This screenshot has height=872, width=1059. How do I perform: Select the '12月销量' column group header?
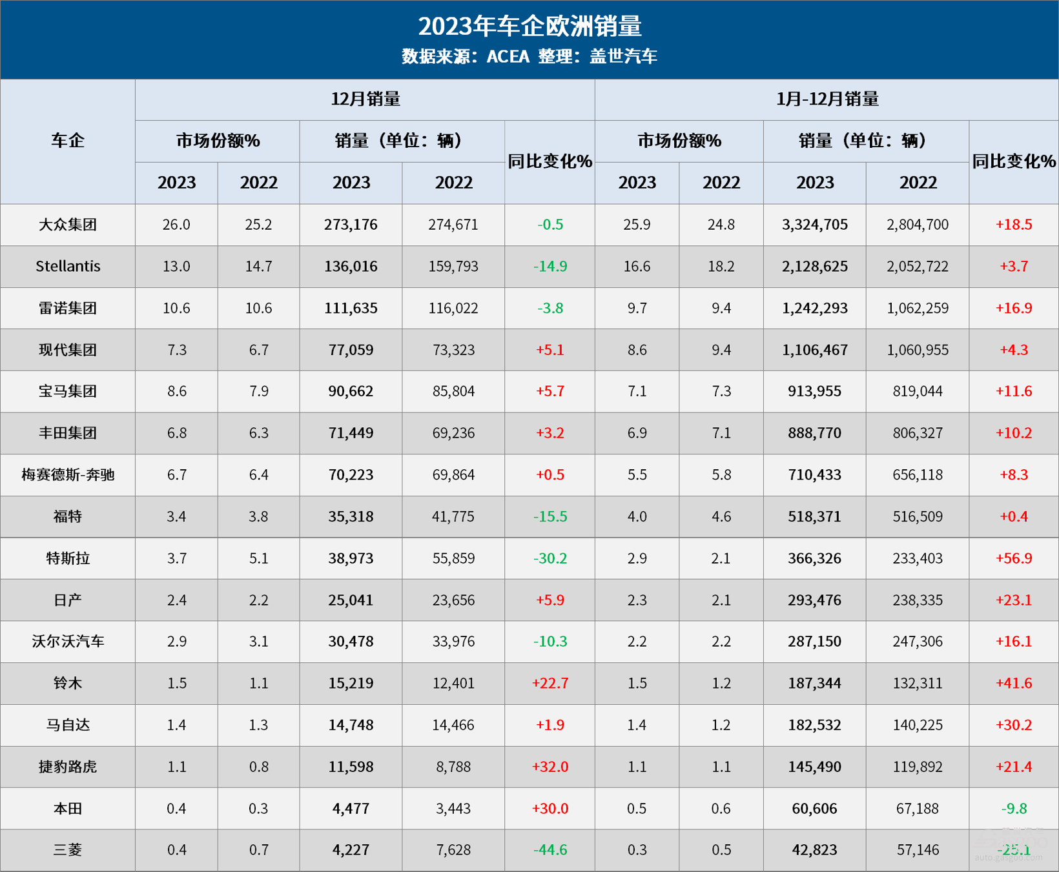(365, 99)
